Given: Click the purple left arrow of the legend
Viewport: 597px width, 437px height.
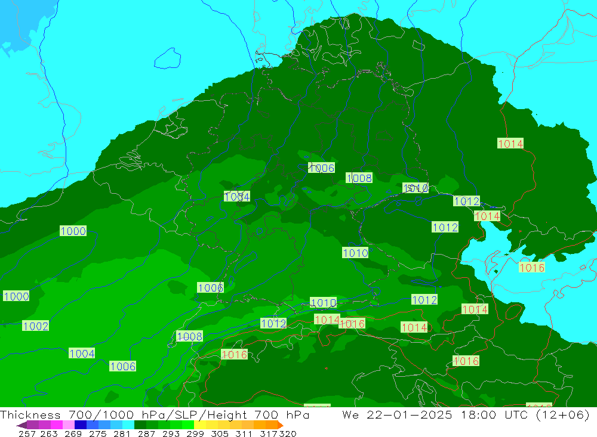Looking at the screenshot, I should [21, 425].
